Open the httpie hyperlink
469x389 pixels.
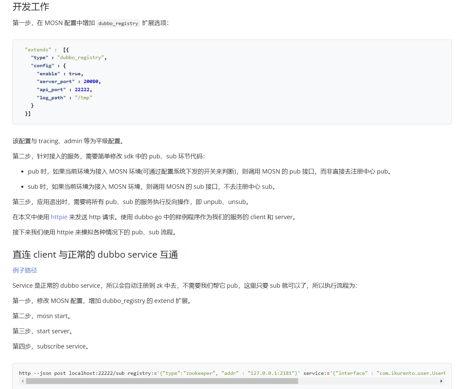(x=59, y=217)
